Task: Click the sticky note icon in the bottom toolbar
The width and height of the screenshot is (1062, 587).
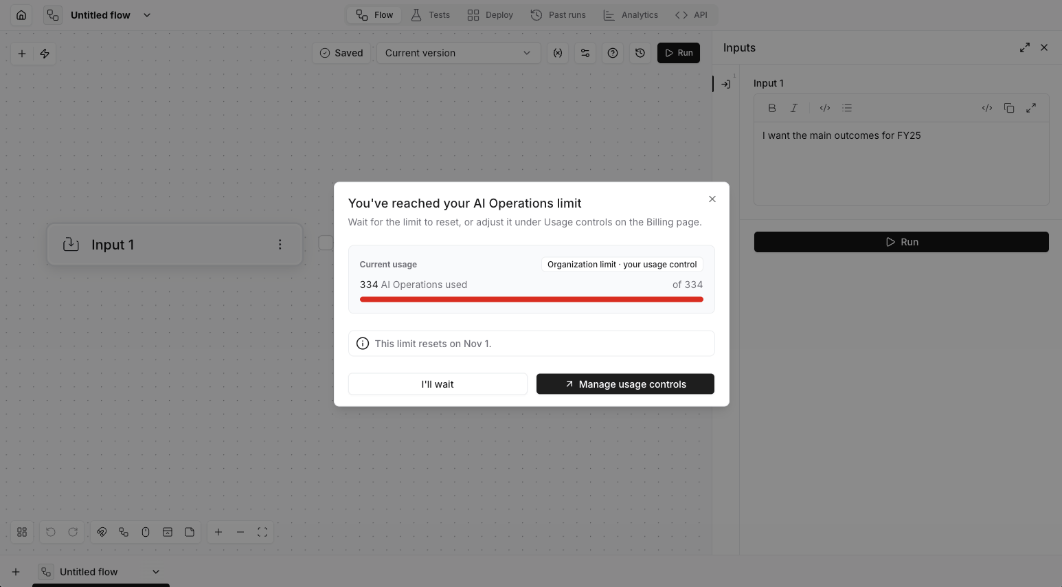Action: coord(190,532)
